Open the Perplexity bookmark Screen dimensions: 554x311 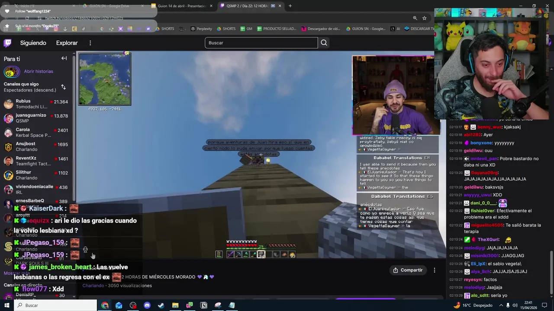coord(201,29)
